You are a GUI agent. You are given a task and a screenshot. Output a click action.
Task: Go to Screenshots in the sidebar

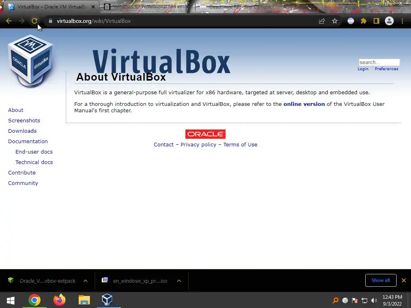tap(24, 120)
